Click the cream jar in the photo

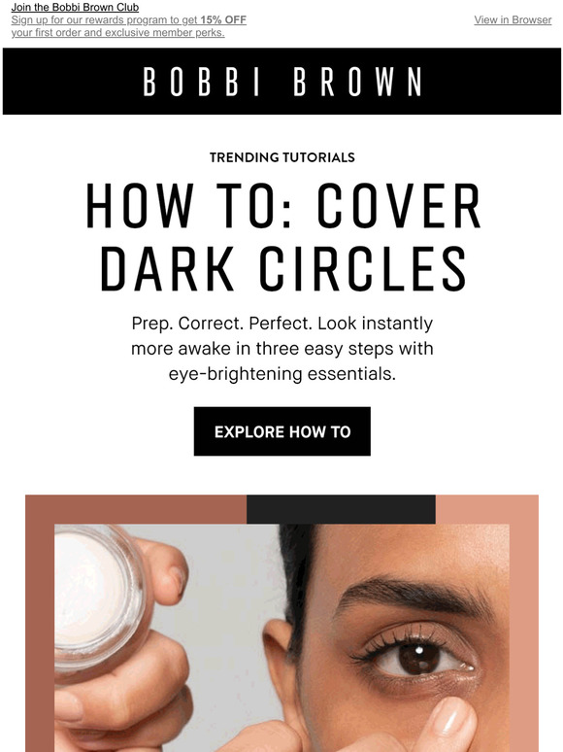98,598
